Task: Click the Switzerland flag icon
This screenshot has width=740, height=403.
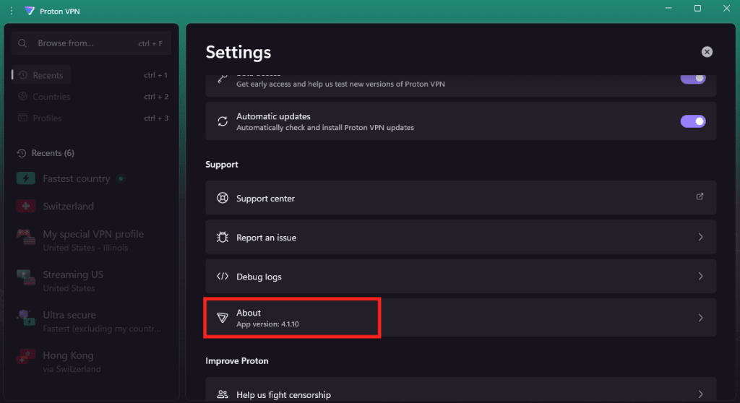Action: click(26, 207)
